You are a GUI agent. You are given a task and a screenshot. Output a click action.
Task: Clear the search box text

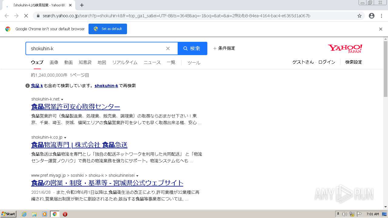pos(168,48)
